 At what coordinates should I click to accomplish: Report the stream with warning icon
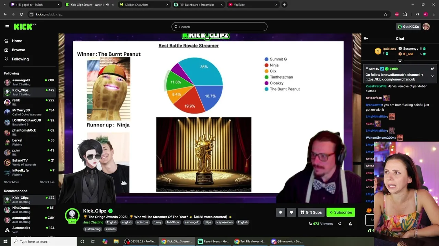[350, 224]
